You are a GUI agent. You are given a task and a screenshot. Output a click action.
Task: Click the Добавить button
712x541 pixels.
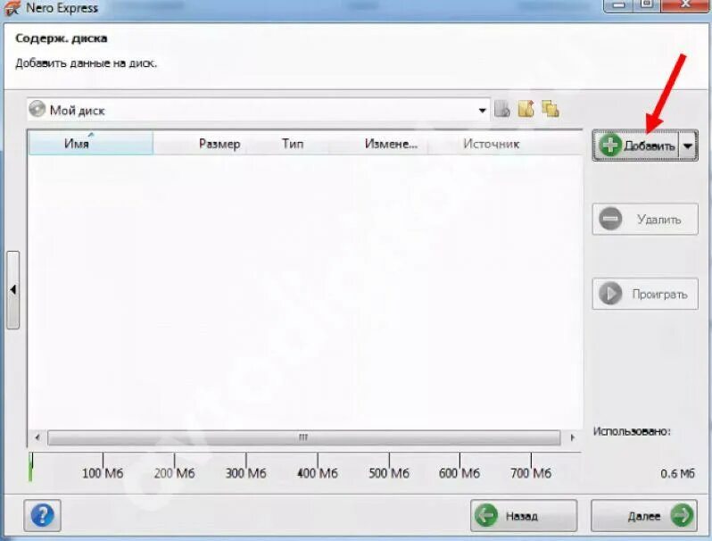click(x=635, y=146)
